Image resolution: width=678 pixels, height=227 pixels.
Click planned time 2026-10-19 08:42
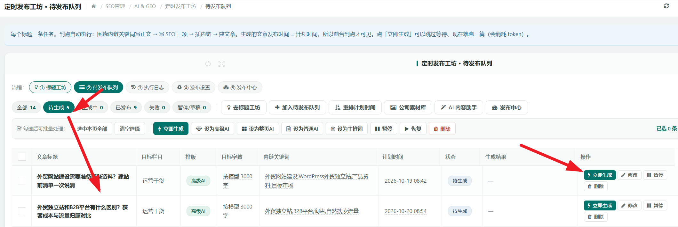point(405,181)
